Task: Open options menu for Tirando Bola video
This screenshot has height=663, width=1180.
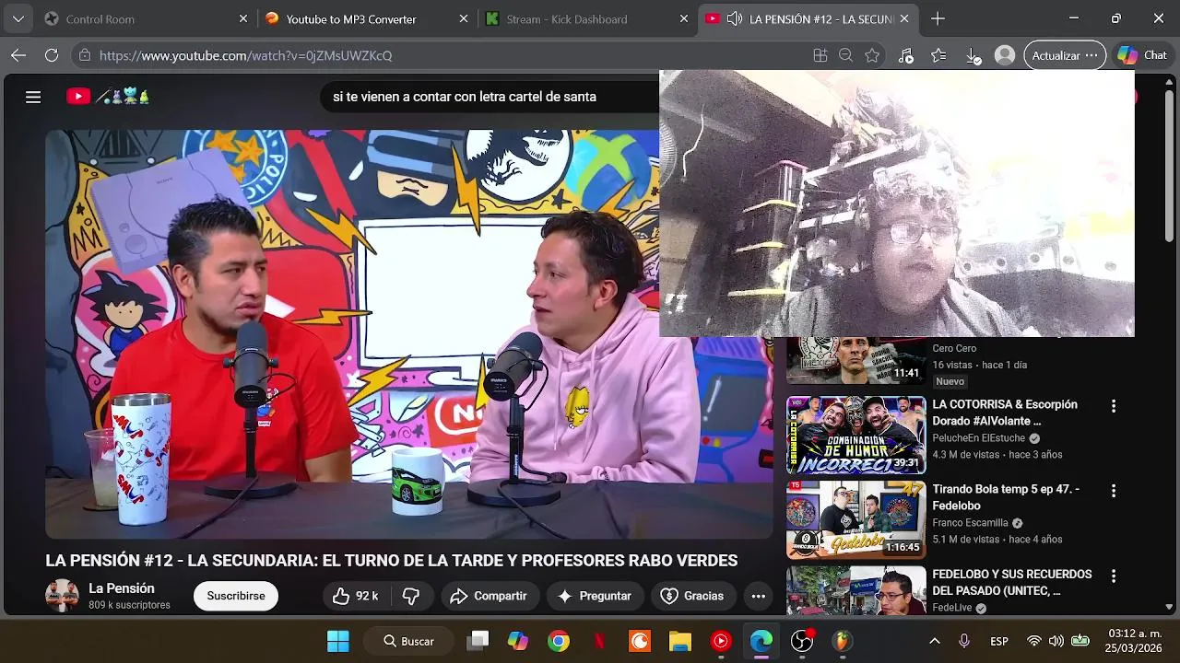Action: [1113, 491]
